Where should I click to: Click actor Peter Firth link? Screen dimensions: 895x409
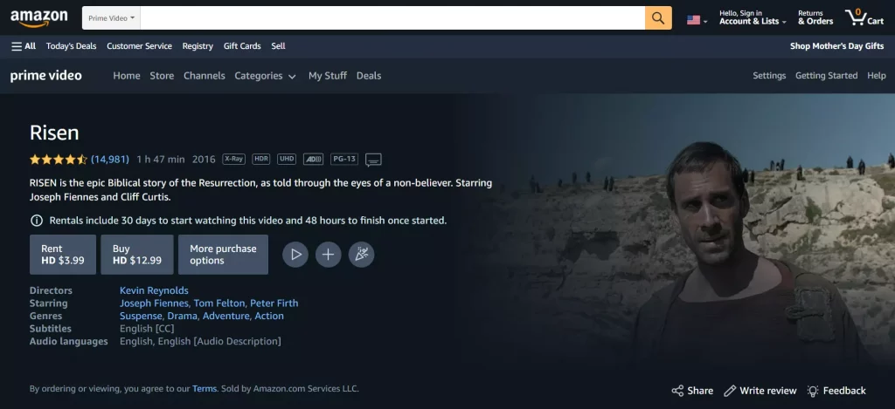[x=274, y=303]
